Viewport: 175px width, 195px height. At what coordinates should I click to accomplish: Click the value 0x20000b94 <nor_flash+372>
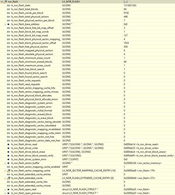pyautogui.click(x=140, y=178)
